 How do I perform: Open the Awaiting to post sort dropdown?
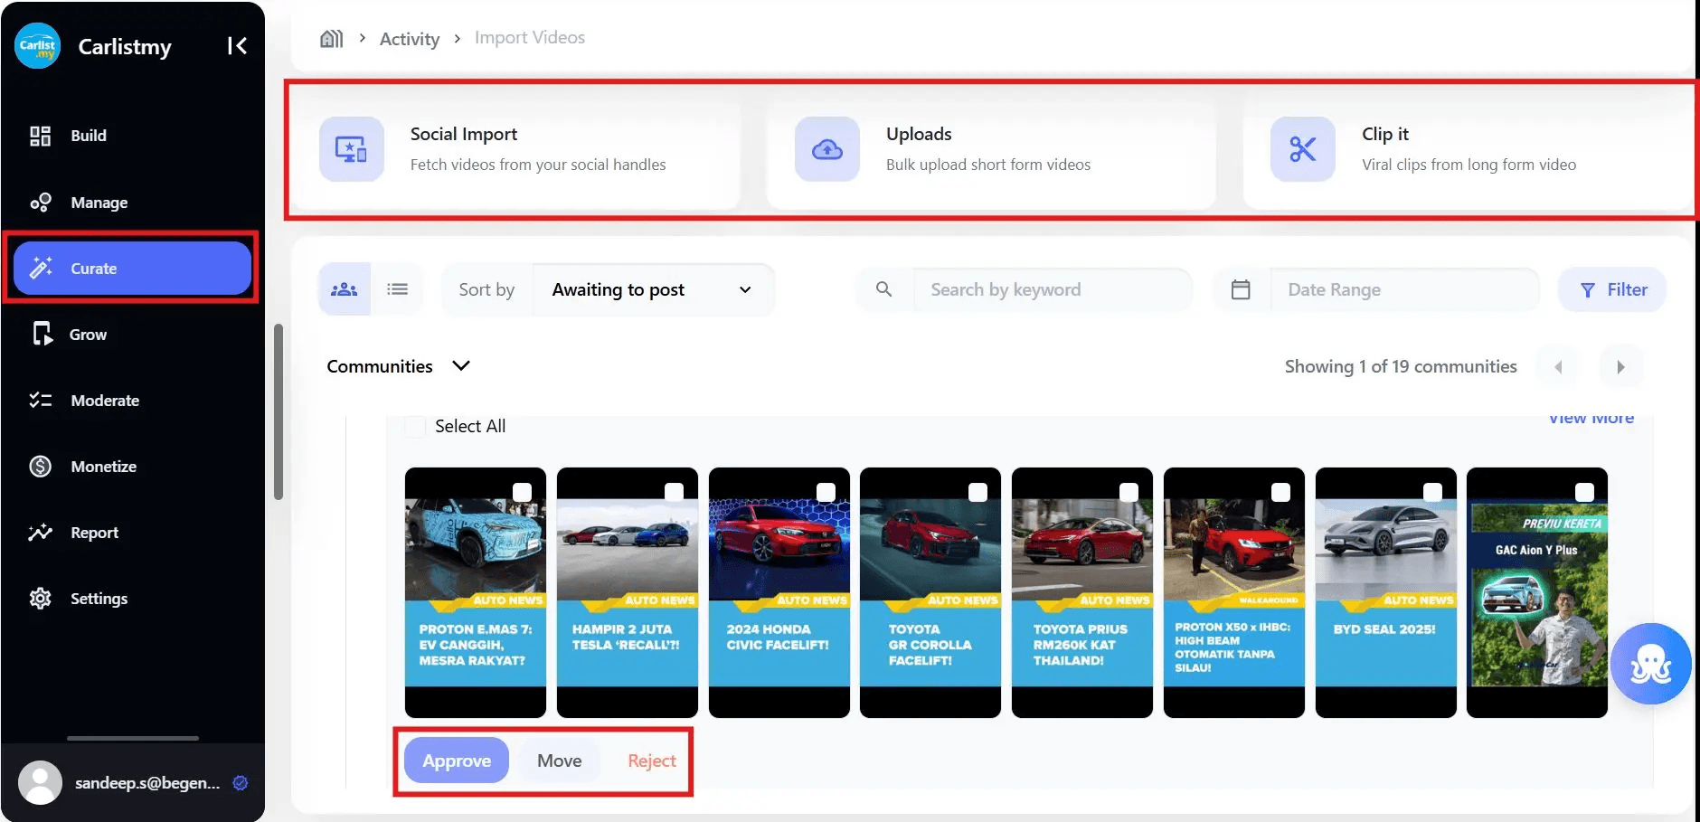pyautogui.click(x=653, y=289)
